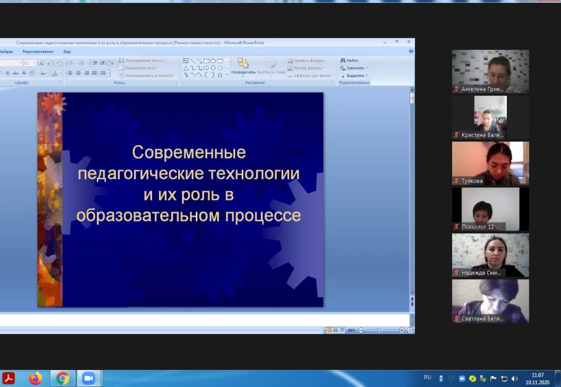Open the Рецензирование ribbon tab
This screenshot has height=387, width=561.
[38, 51]
